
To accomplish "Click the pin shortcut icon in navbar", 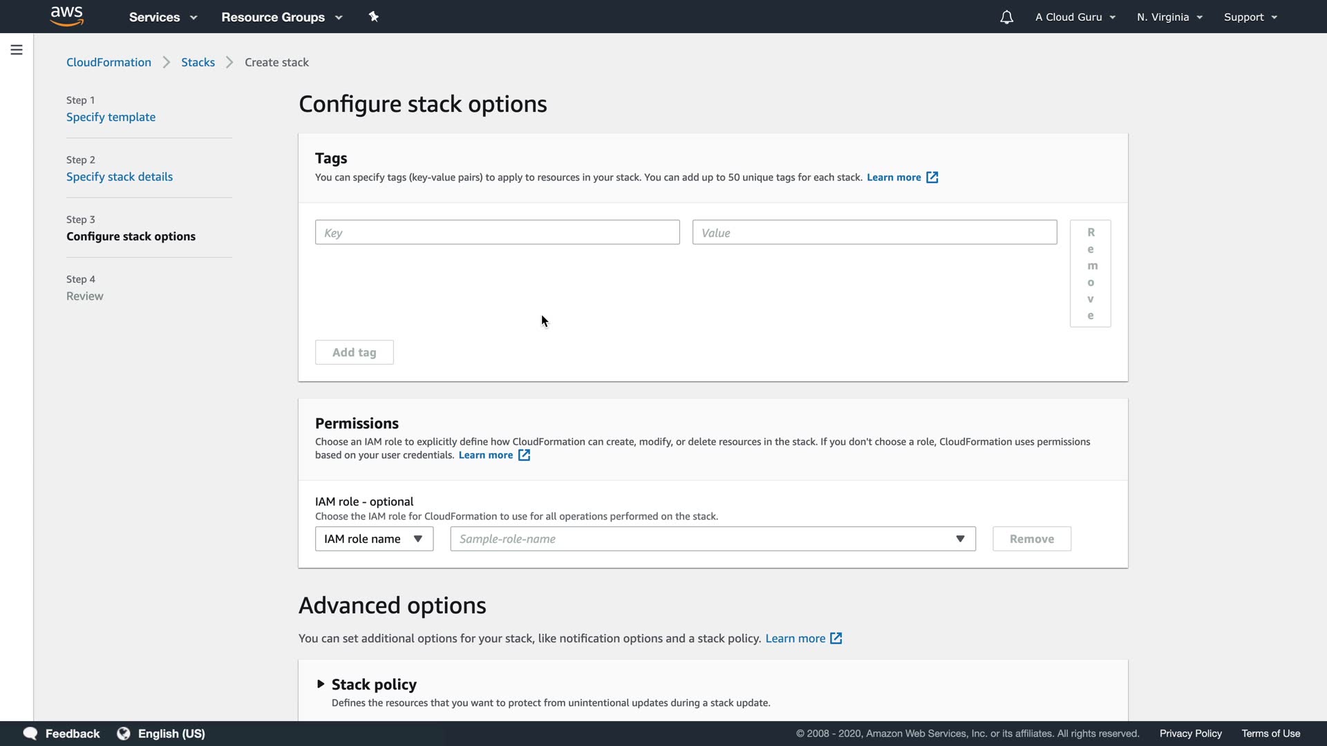I will 374,17.
